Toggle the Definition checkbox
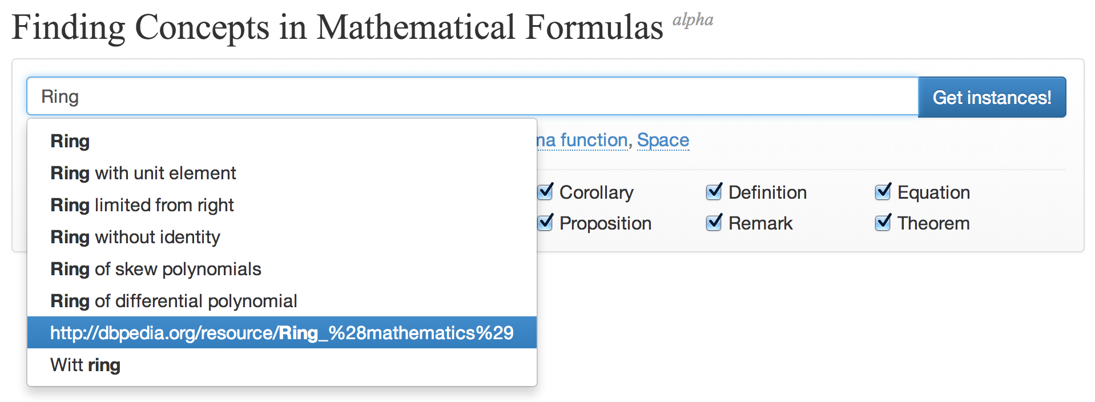This screenshot has width=1095, height=402. [x=714, y=192]
